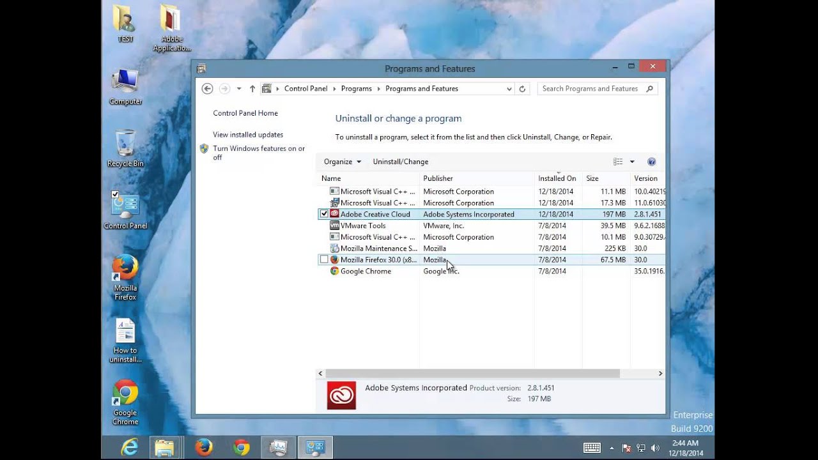Image resolution: width=818 pixels, height=460 pixels.
Task: Click the Refresh button in address bar
Action: [x=522, y=89]
